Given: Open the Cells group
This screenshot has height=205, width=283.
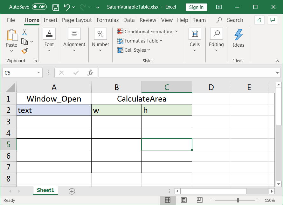Looking at the screenshot, I should coord(195,40).
